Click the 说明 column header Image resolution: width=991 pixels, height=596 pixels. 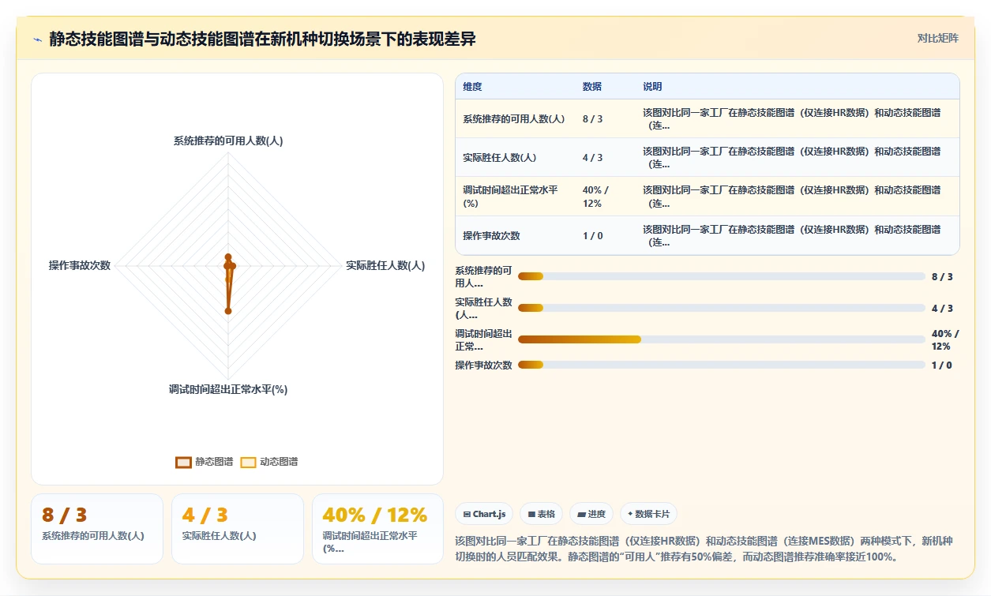652,86
